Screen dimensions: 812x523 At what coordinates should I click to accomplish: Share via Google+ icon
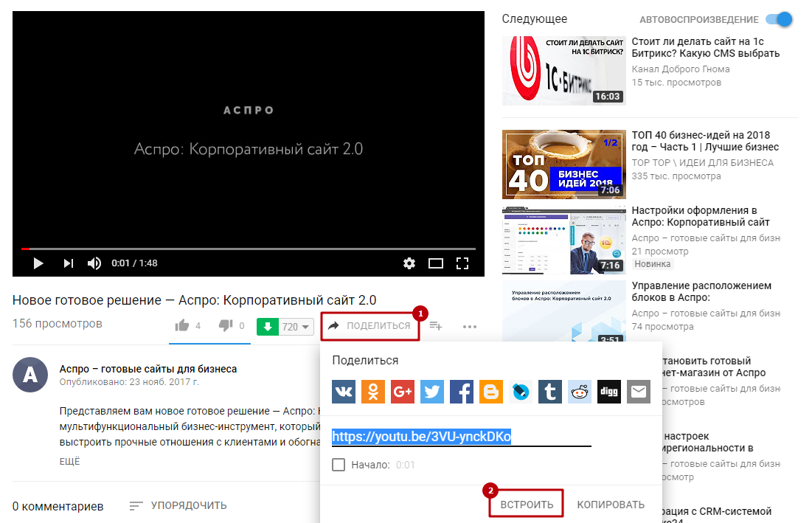(x=403, y=392)
